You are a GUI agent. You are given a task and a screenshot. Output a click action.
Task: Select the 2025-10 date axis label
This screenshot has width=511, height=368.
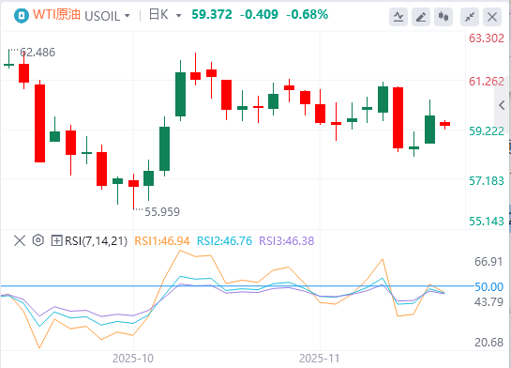(133, 359)
